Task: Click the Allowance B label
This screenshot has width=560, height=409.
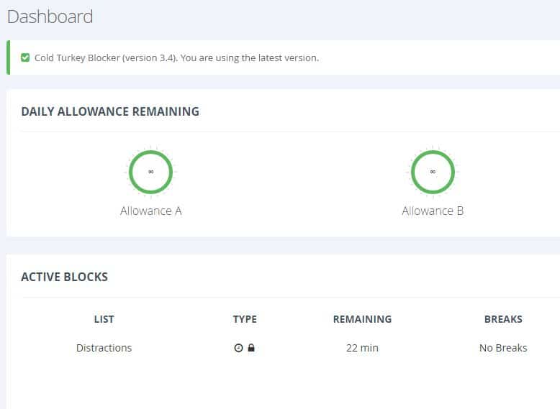Action: [x=433, y=211]
